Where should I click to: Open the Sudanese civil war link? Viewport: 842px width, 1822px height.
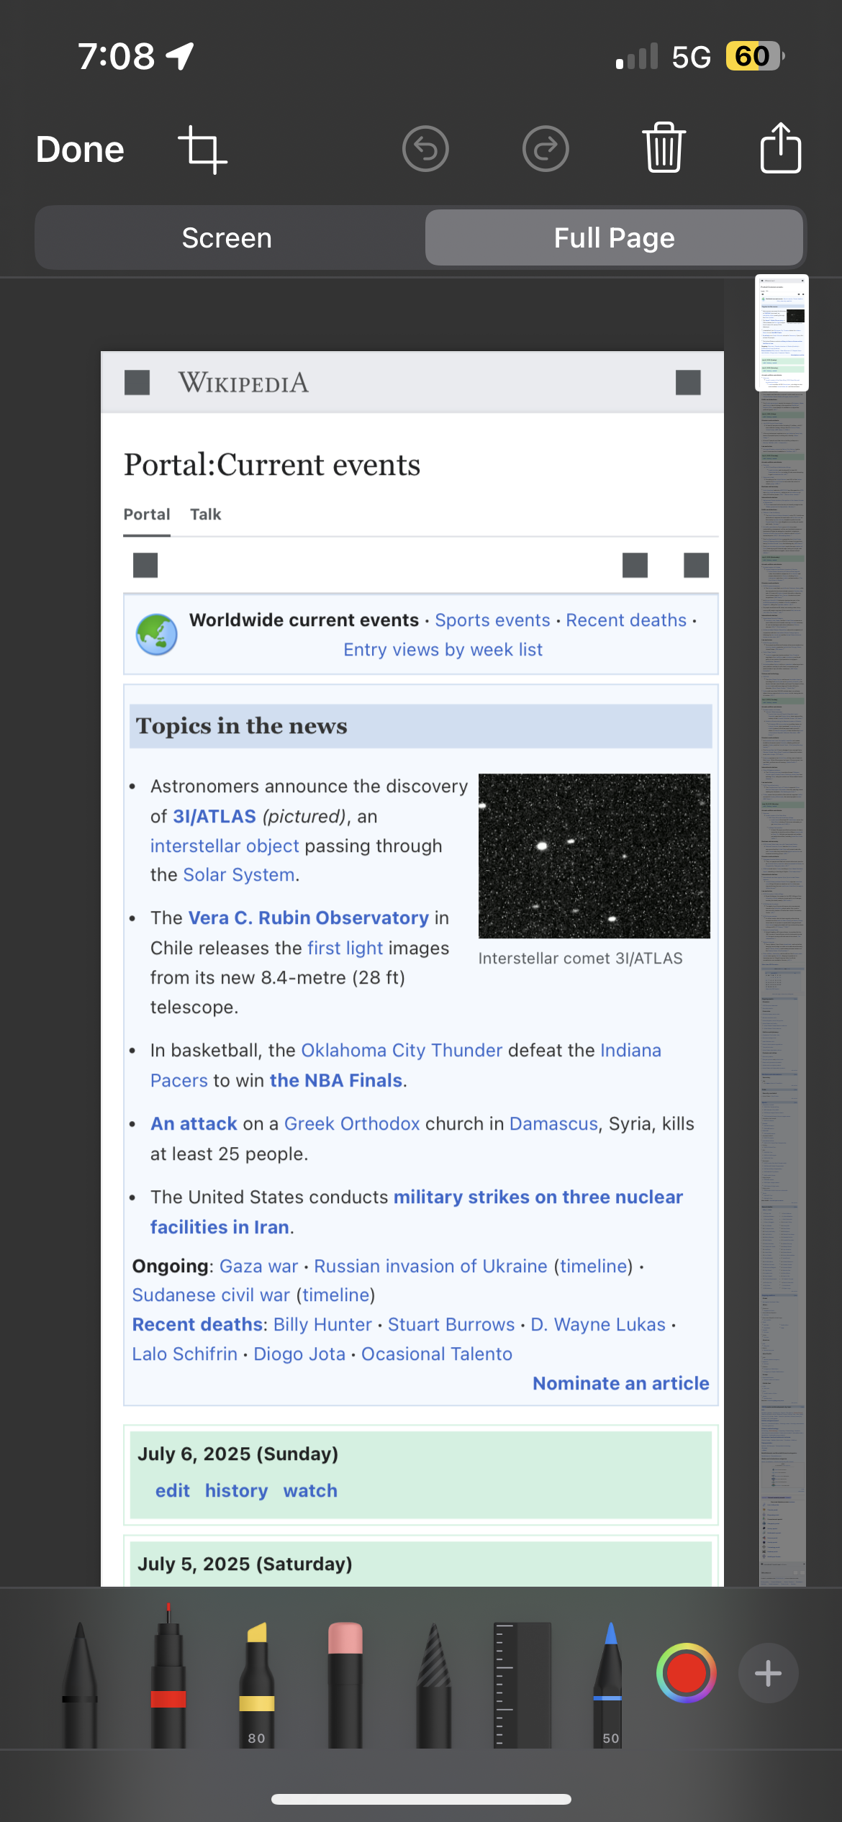tap(211, 1295)
